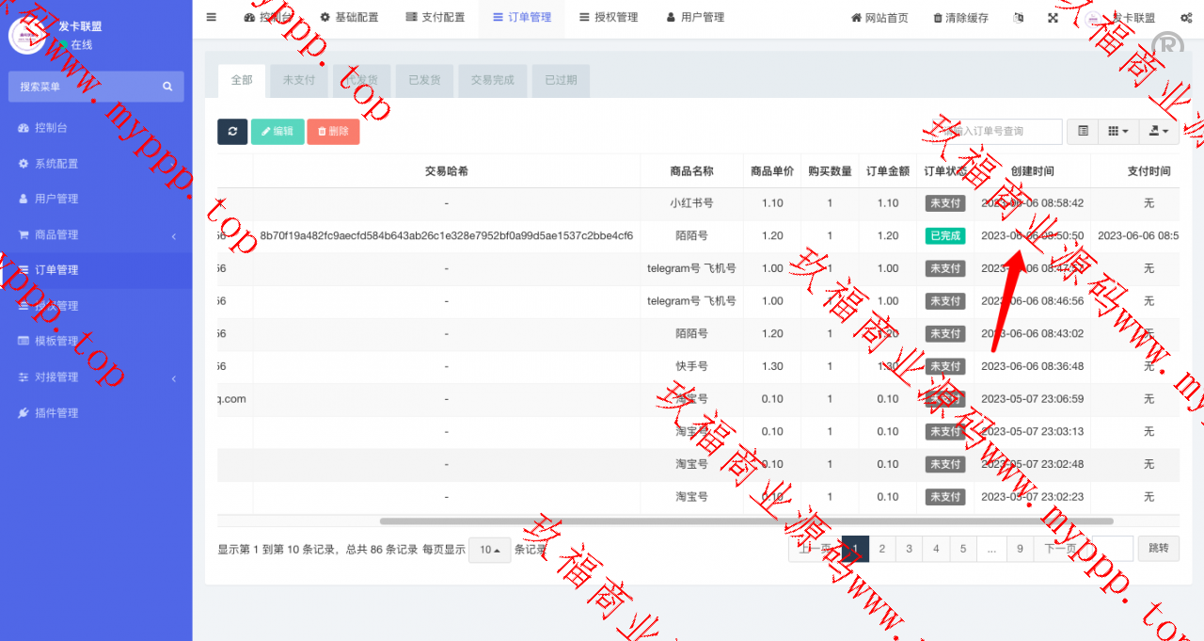Click the red 删除 button
This screenshot has width=1204, height=641.
click(332, 132)
